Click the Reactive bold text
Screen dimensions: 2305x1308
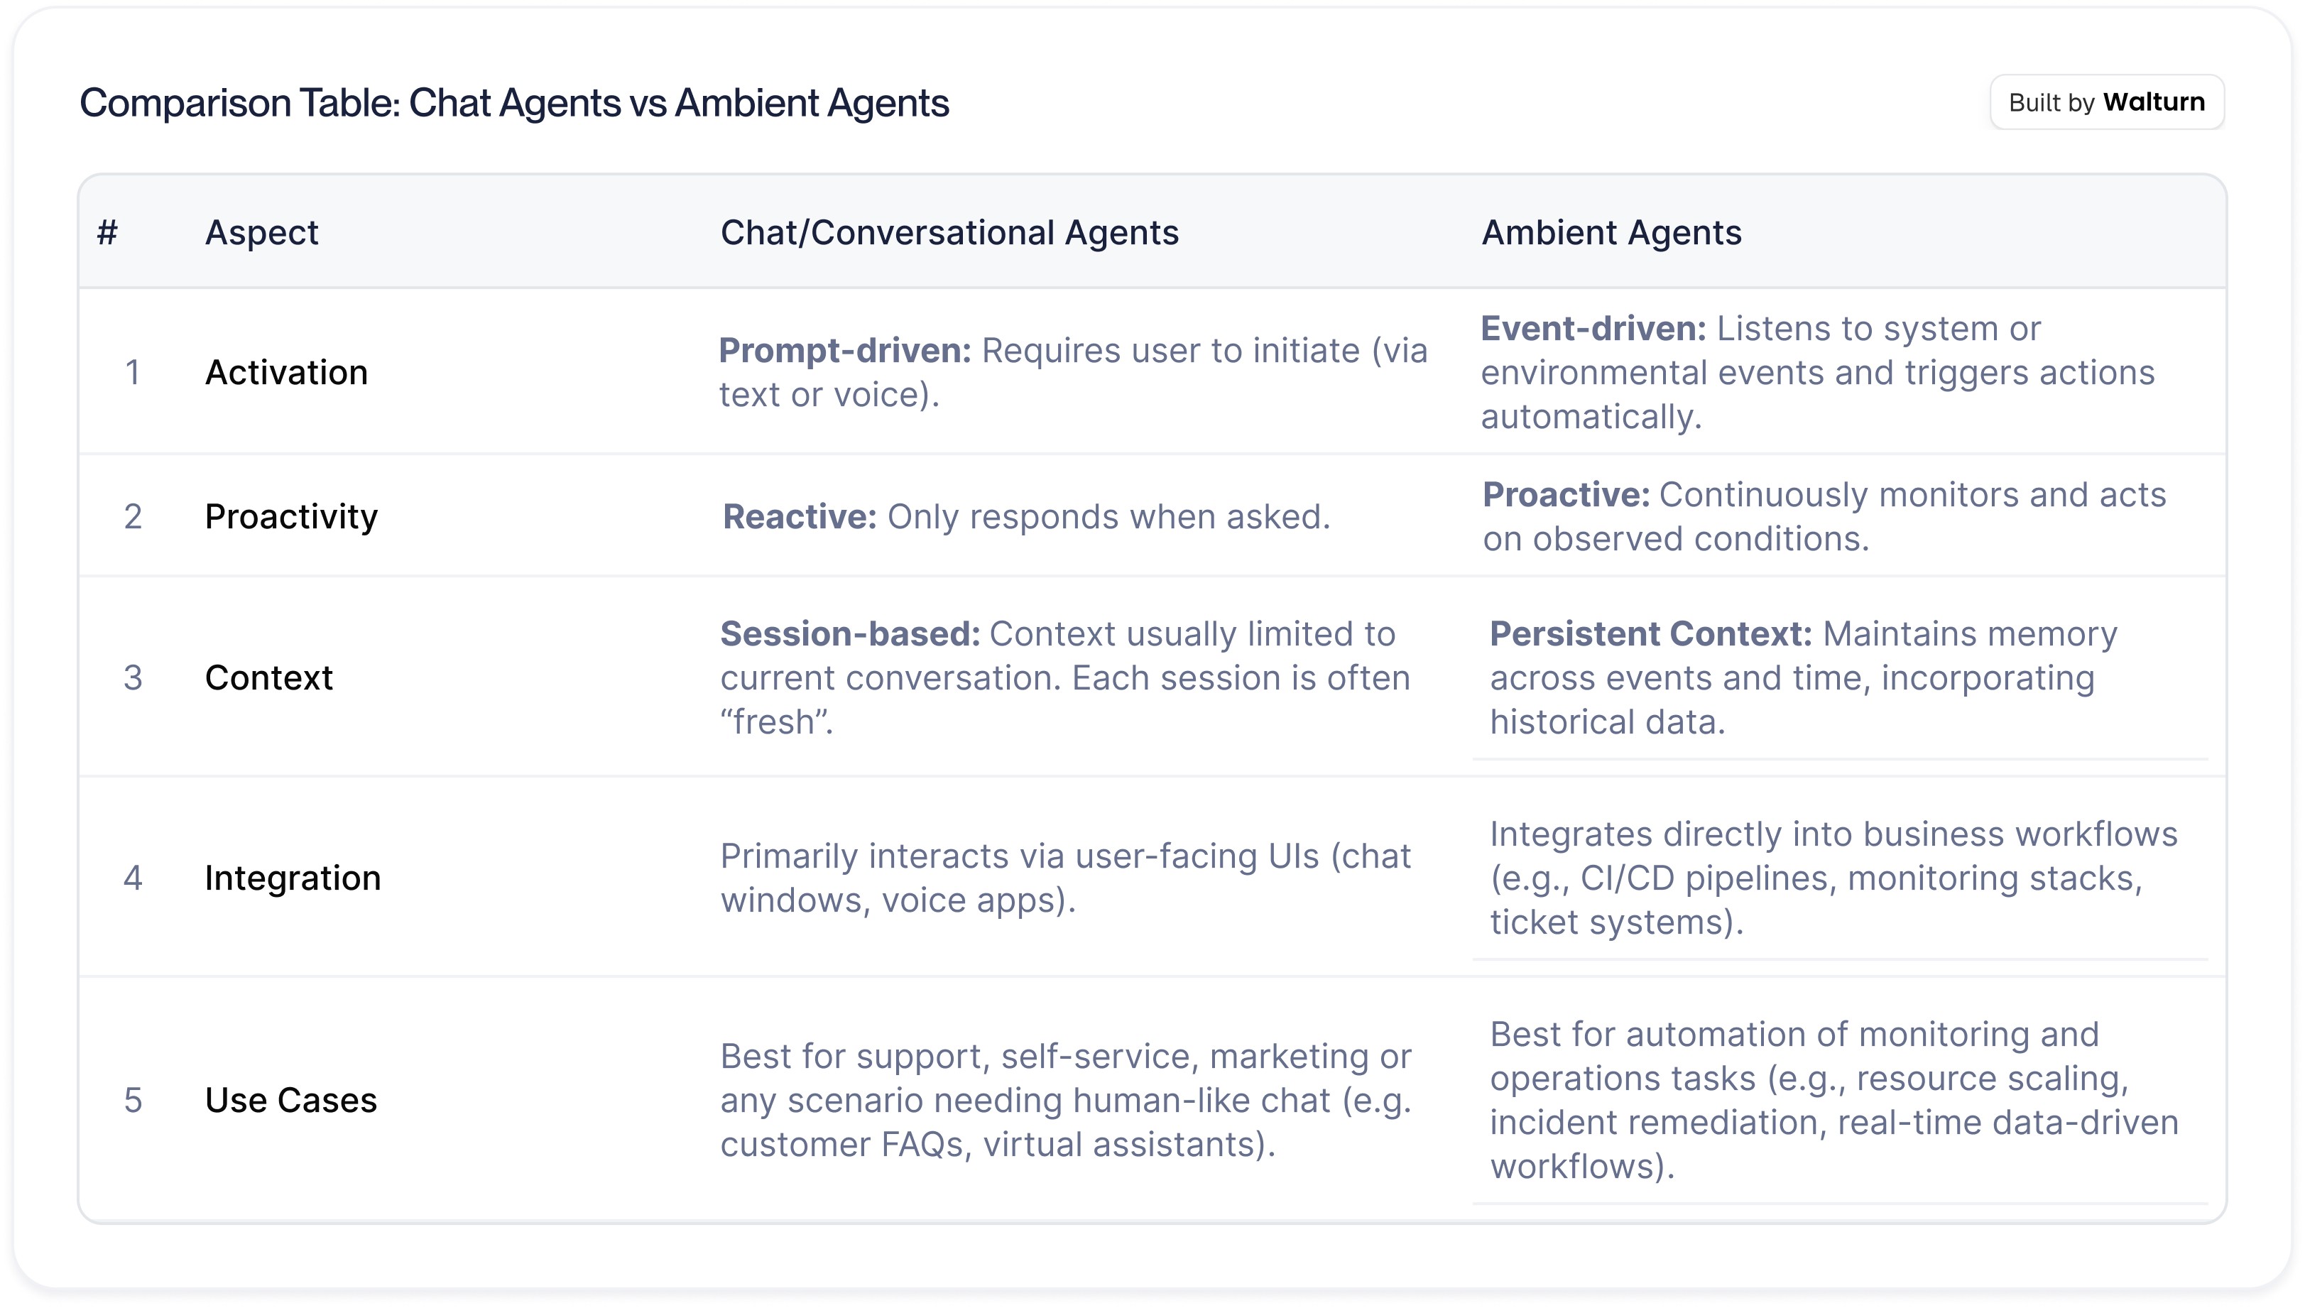click(800, 516)
